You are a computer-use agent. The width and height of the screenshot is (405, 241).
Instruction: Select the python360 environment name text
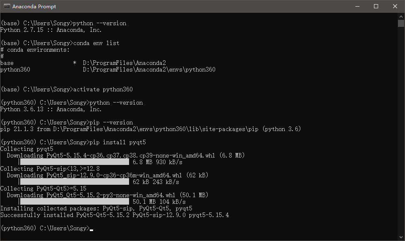pos(15,69)
